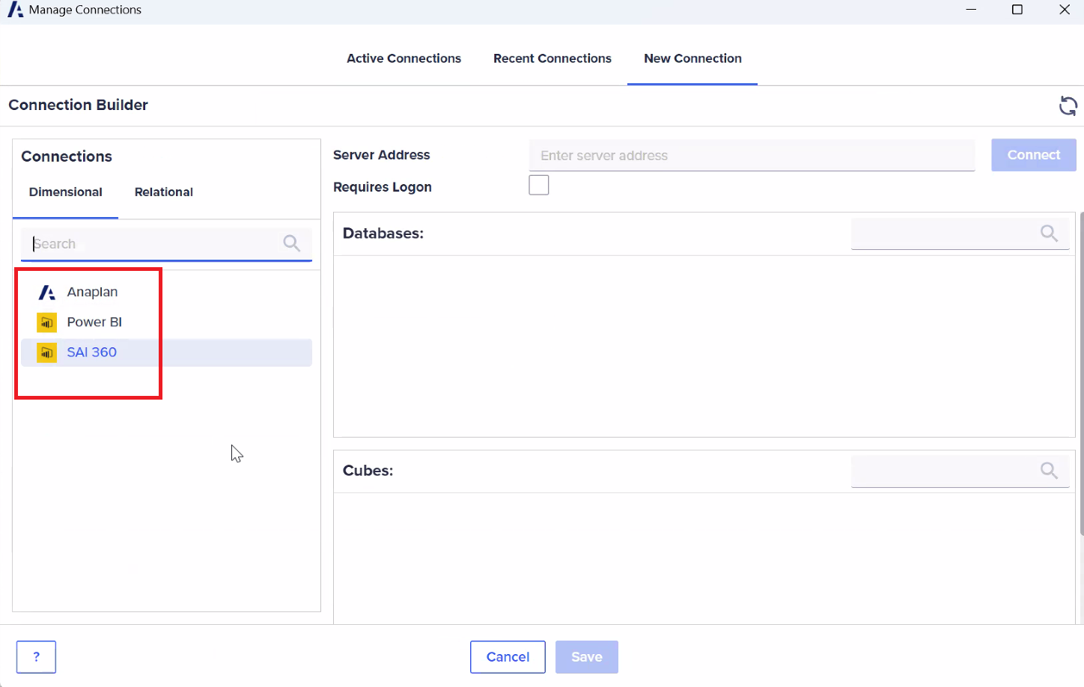Click the Power BI connection icon

tap(47, 323)
